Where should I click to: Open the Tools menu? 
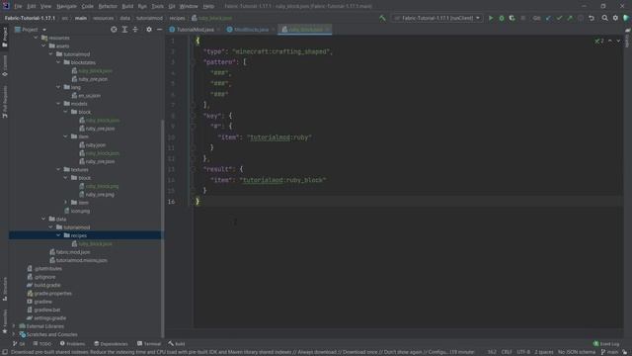click(x=158, y=7)
